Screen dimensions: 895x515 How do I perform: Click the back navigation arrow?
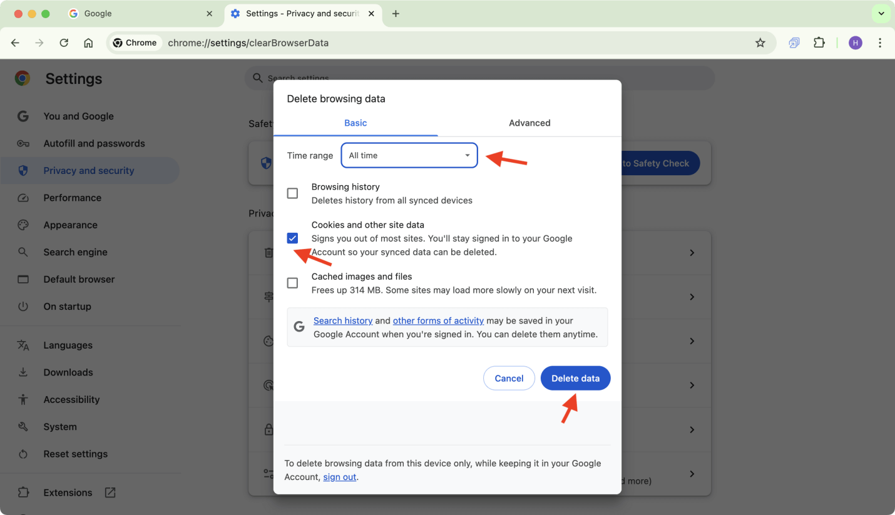(16, 43)
